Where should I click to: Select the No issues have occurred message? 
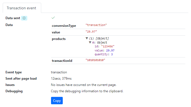[83, 85]
